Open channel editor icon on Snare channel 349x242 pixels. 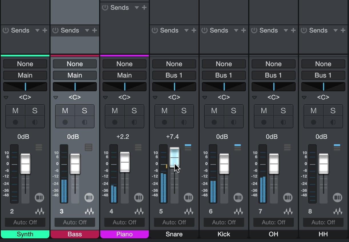[x=188, y=197]
